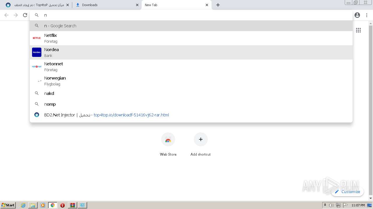The image size is (373, 209).
Task: Click the network tray icon
Action: [338, 205]
